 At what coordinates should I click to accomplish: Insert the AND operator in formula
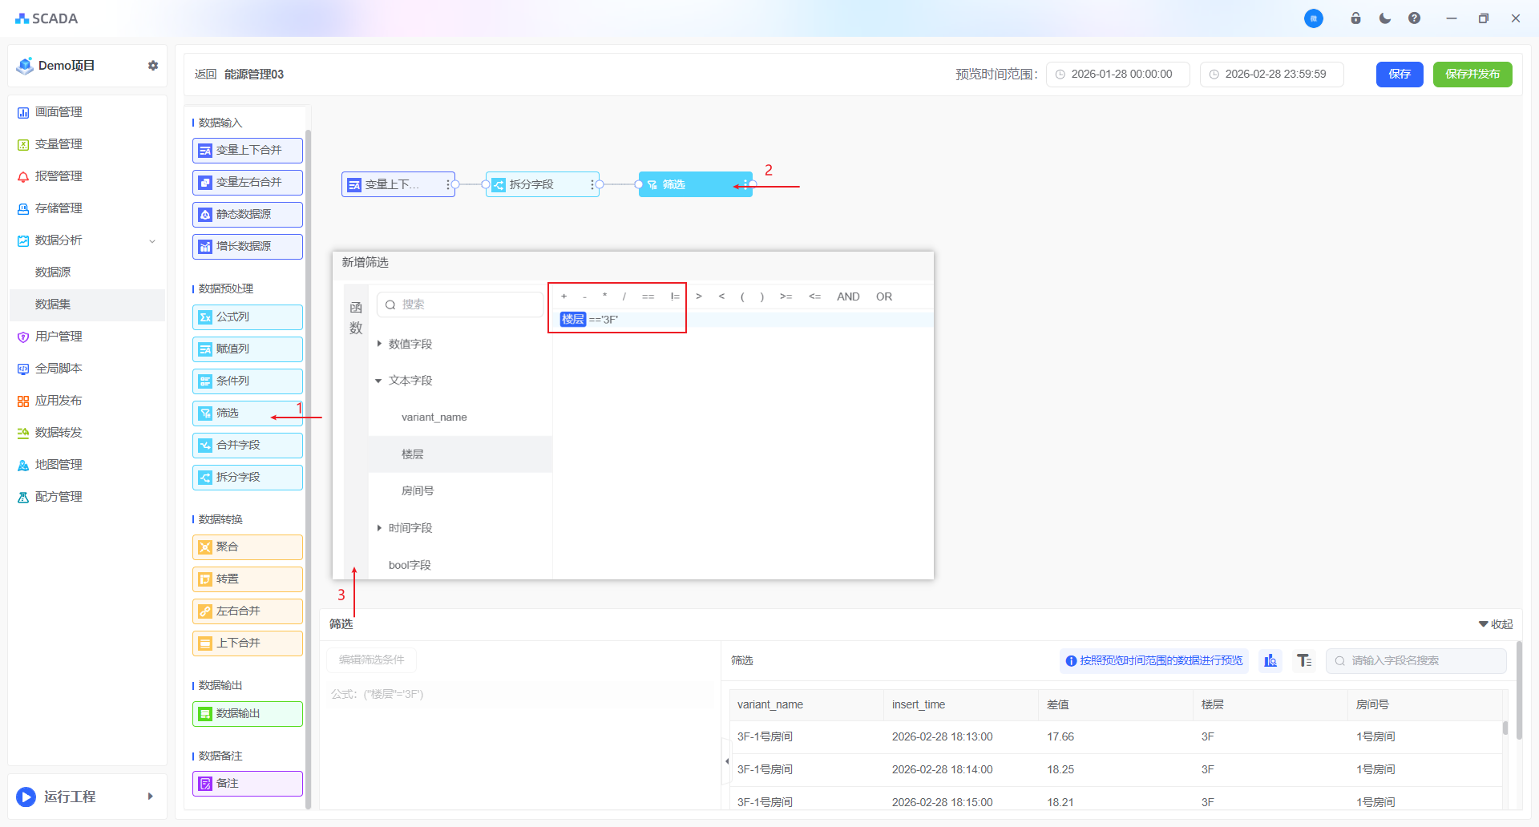click(x=847, y=297)
